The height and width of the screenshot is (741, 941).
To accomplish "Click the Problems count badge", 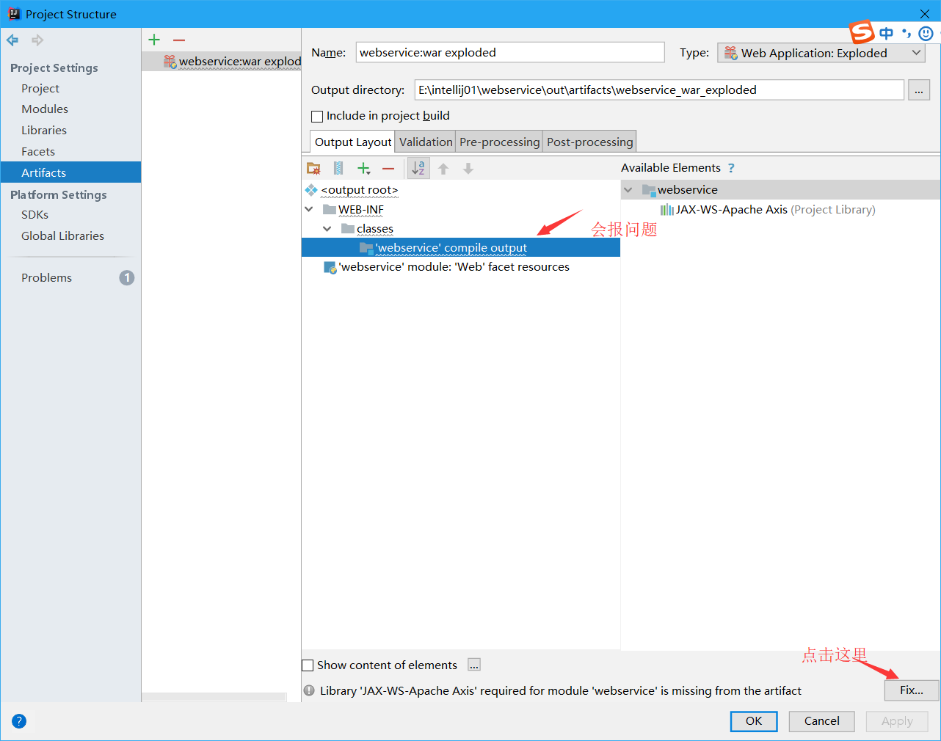I will point(127,277).
